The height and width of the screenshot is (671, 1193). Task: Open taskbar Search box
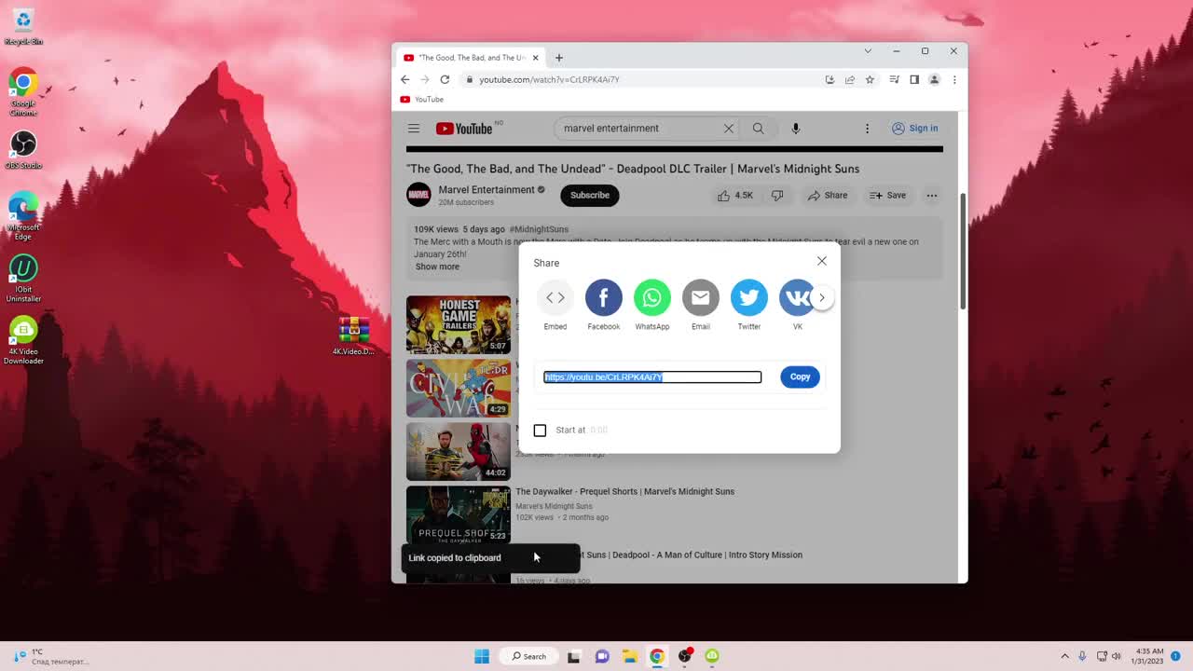click(528, 656)
